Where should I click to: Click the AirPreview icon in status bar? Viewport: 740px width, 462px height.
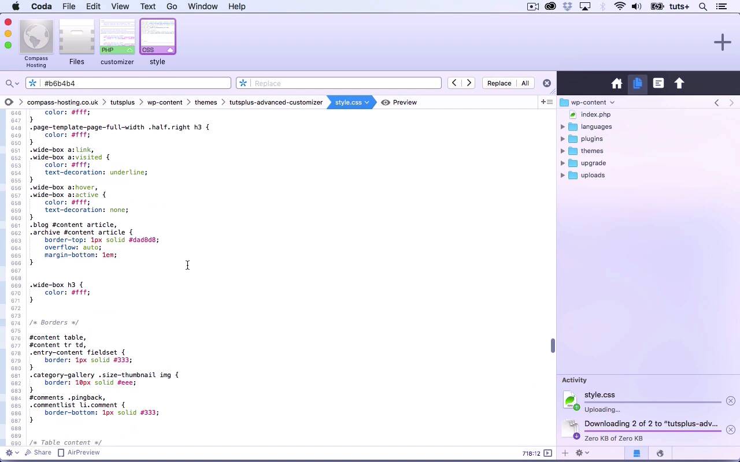coord(61,453)
